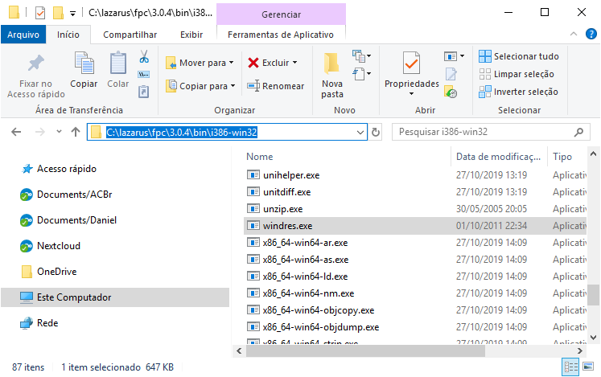Viewport: 601px width, 377px height.
Task: Click the vertical scrollbar down arrow
Action: 593,338
